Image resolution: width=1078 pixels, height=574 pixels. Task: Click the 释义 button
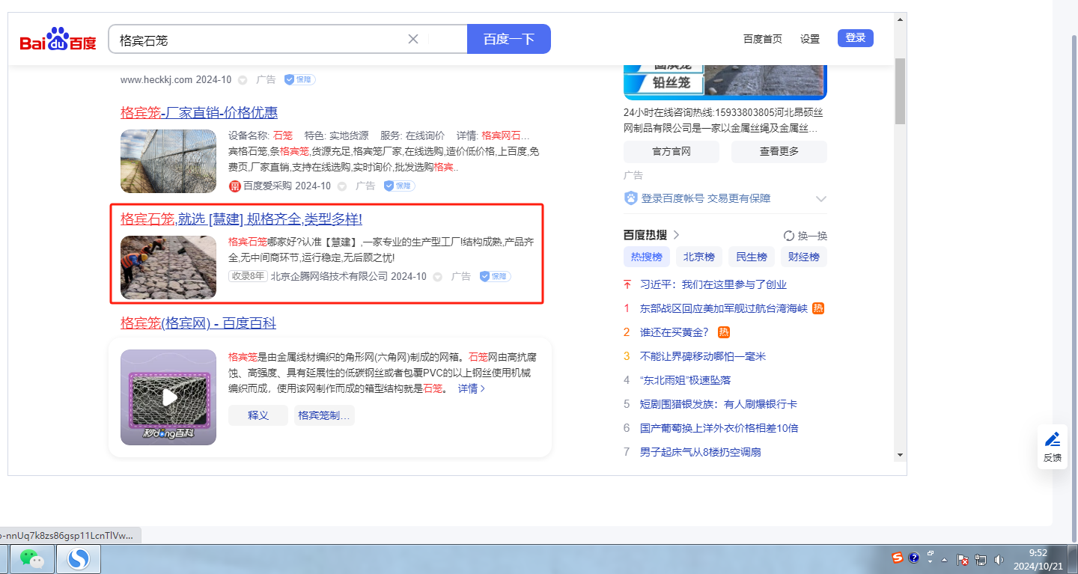(258, 415)
